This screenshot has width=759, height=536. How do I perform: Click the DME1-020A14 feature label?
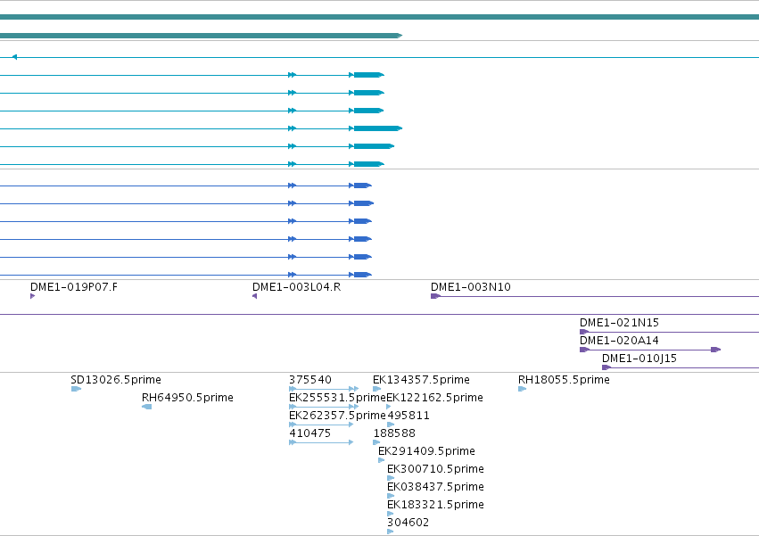click(x=619, y=341)
